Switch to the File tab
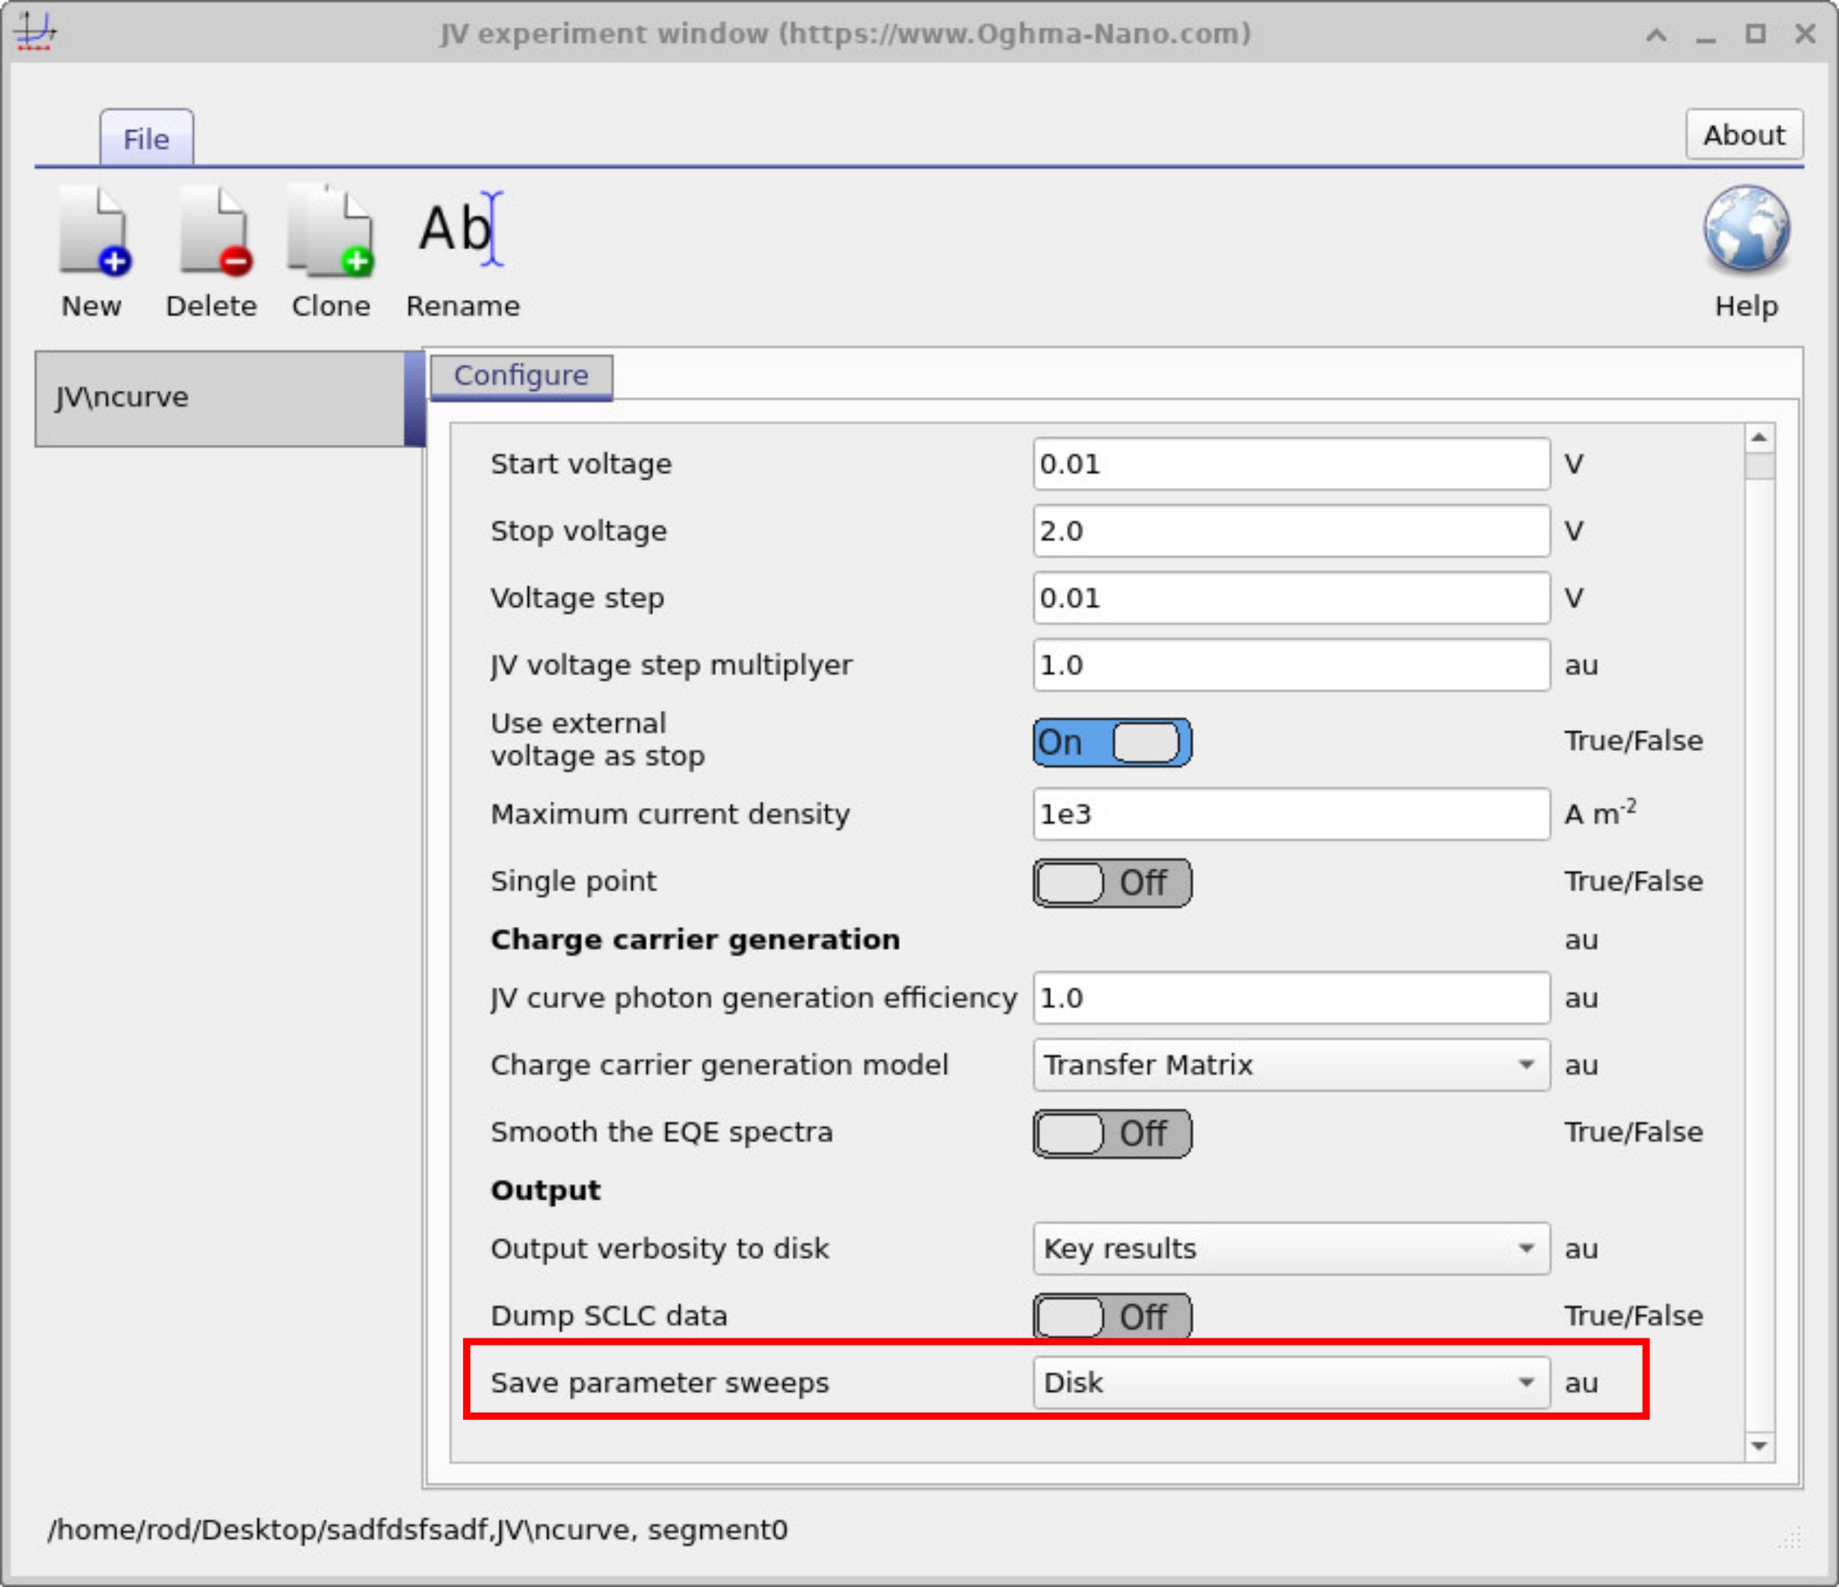This screenshot has height=1587, width=1839. (x=146, y=138)
